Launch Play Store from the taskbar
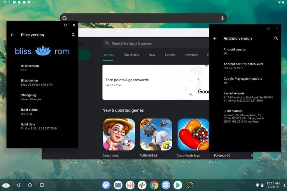Viewport: 287px width, 191px height. tap(178, 185)
